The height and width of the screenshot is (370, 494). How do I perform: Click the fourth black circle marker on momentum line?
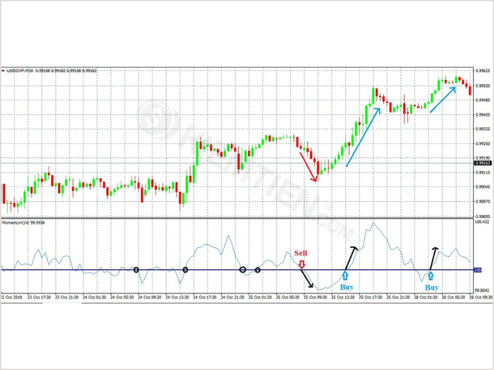257,269
